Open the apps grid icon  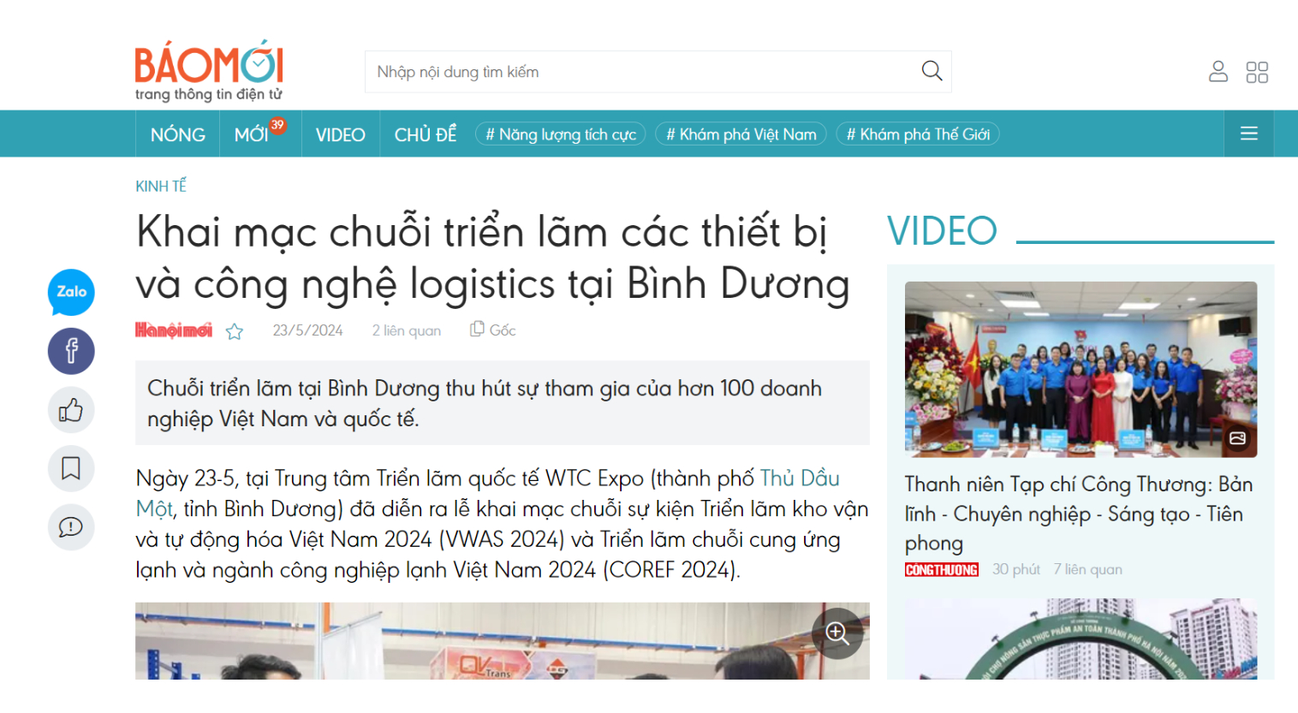pos(1257,72)
